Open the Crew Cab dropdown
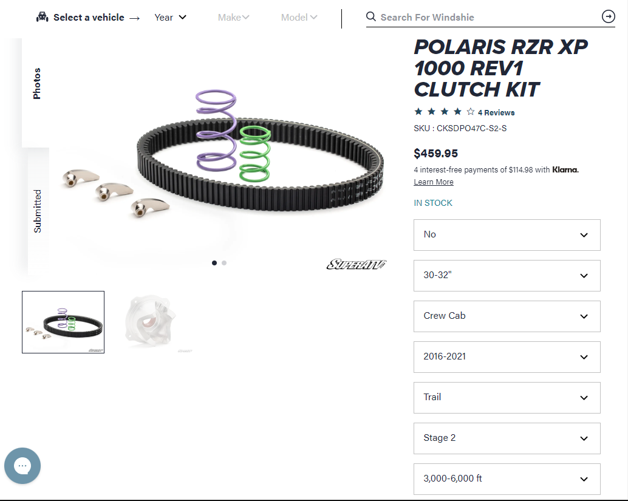628x501 pixels. pos(507,316)
